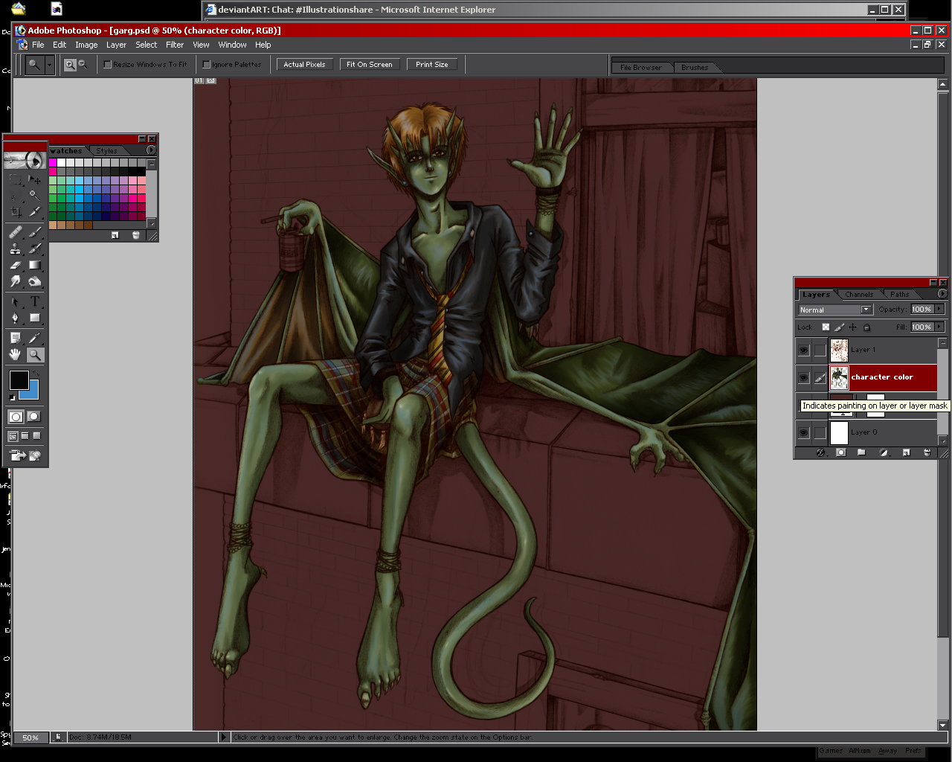952x762 pixels.
Task: Click the Layers panel trash icon
Action: coord(927,452)
